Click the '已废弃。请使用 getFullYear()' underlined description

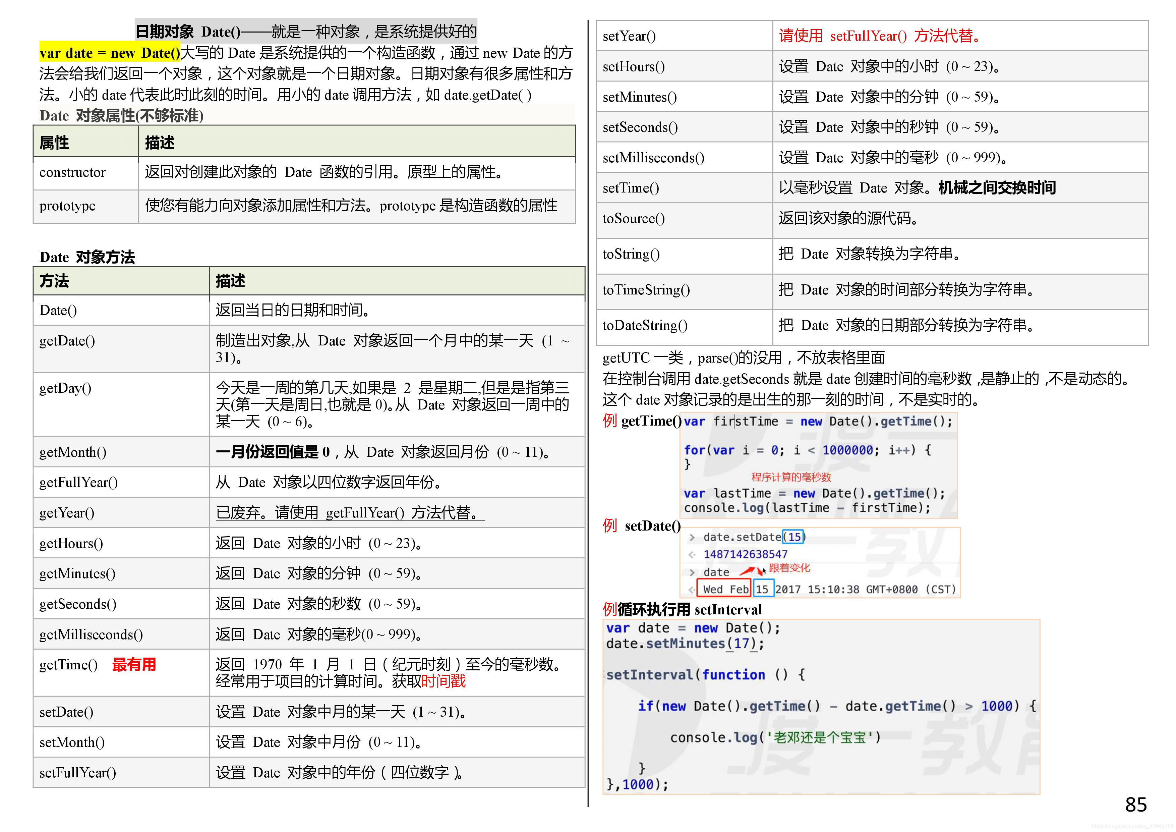point(350,512)
